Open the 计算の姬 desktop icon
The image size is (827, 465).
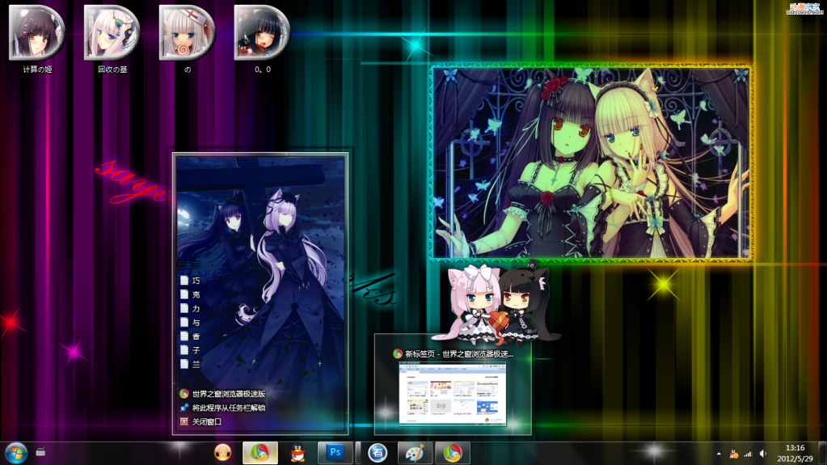pyautogui.click(x=37, y=33)
